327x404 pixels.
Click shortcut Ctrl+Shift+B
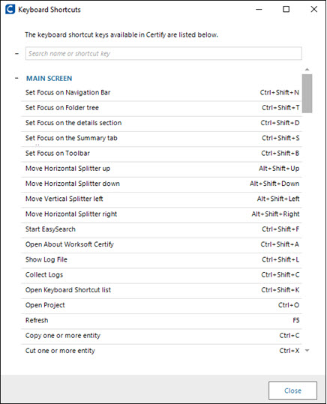pos(280,154)
